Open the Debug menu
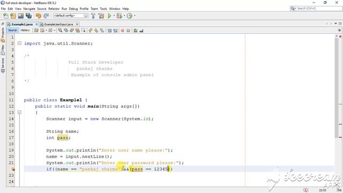The height and width of the screenshot is (193, 343). (73, 9)
